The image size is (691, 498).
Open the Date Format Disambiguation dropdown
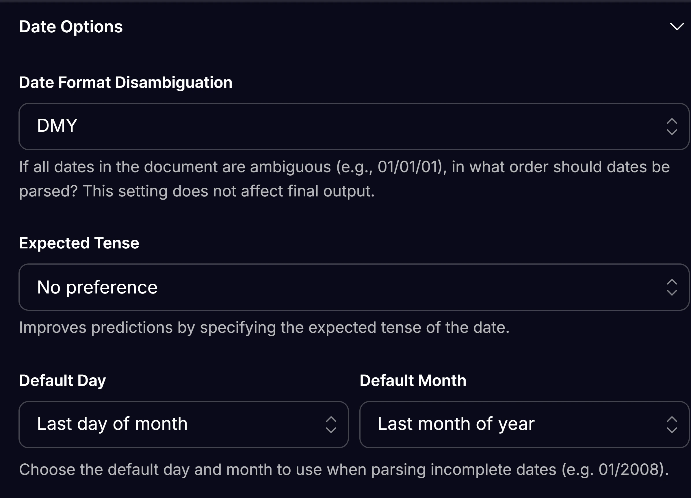[355, 127]
